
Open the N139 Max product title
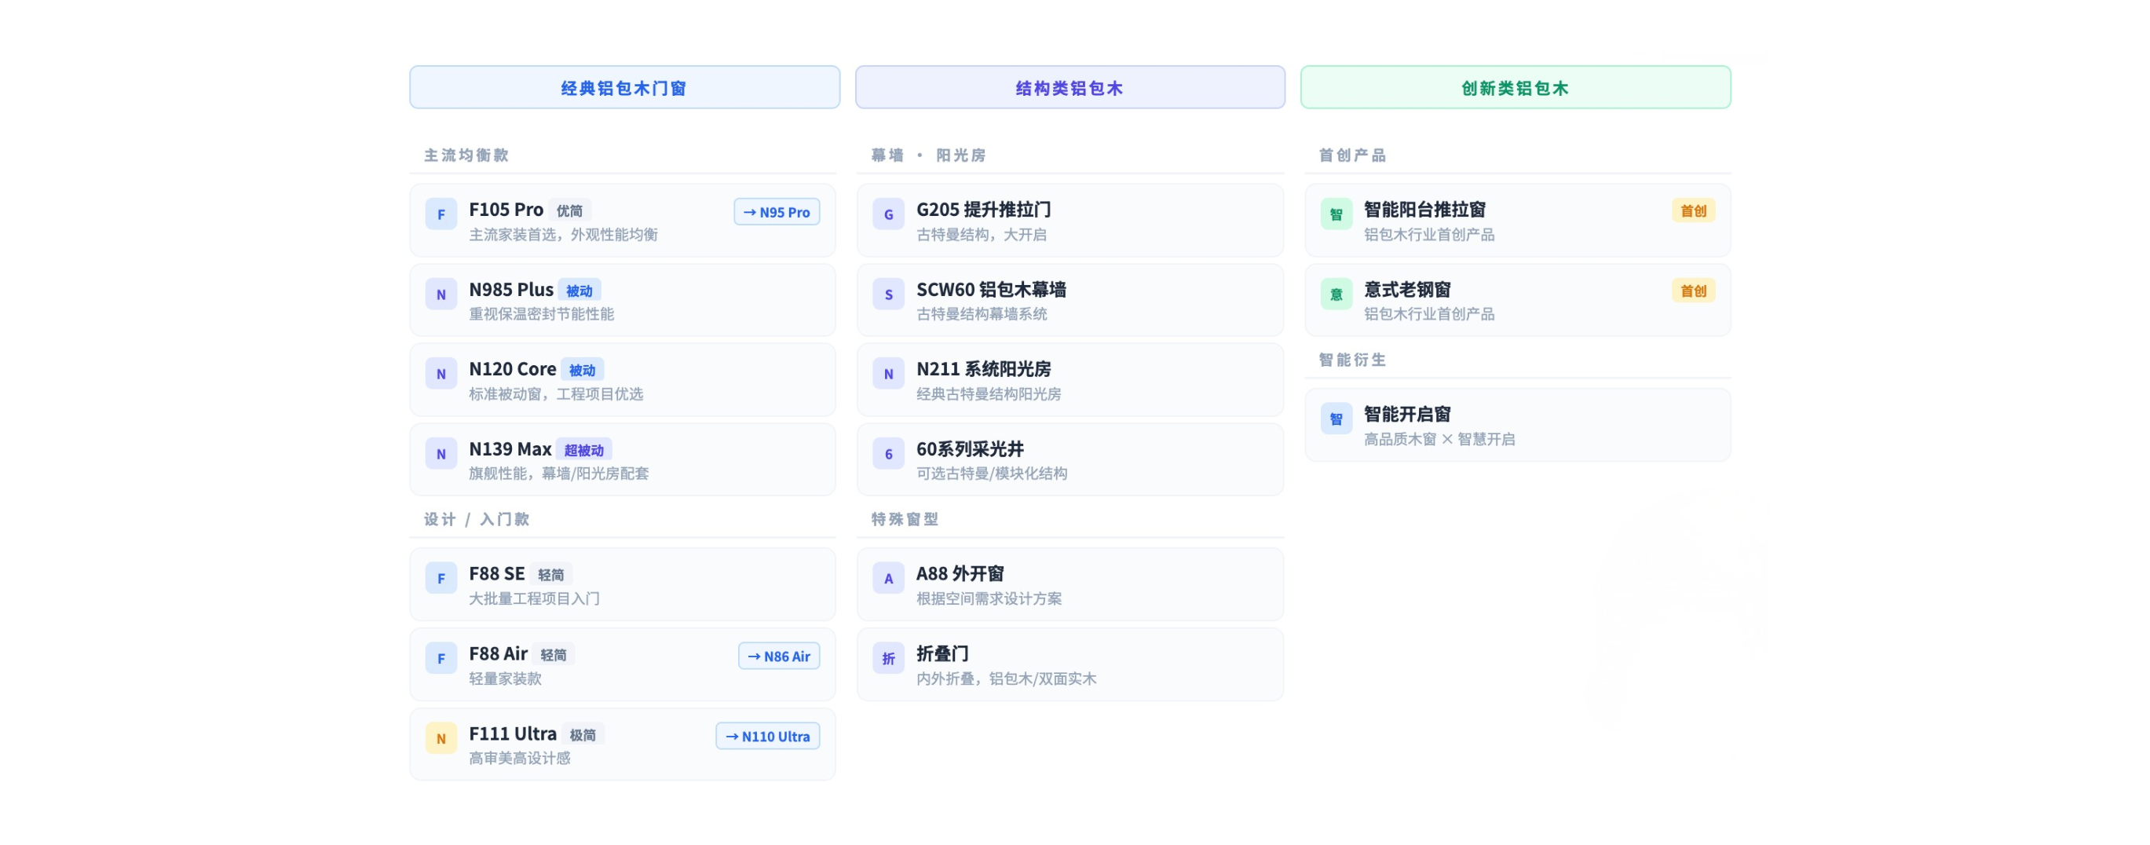click(510, 449)
